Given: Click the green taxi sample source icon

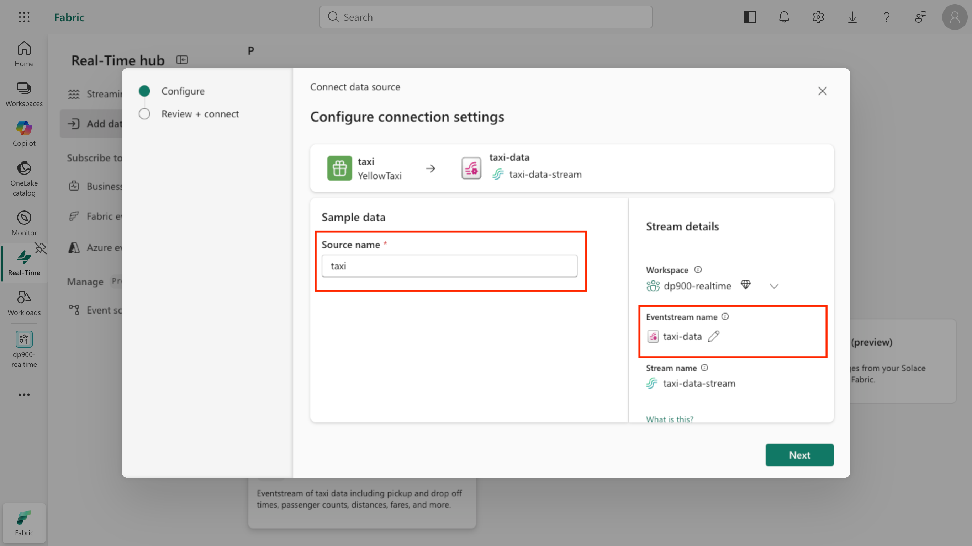Looking at the screenshot, I should tap(339, 168).
